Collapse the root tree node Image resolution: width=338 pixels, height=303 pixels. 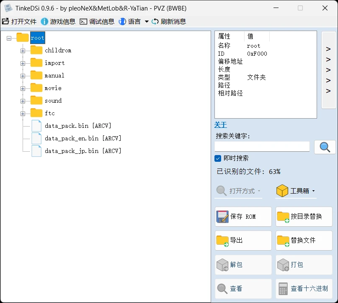(x=9, y=38)
